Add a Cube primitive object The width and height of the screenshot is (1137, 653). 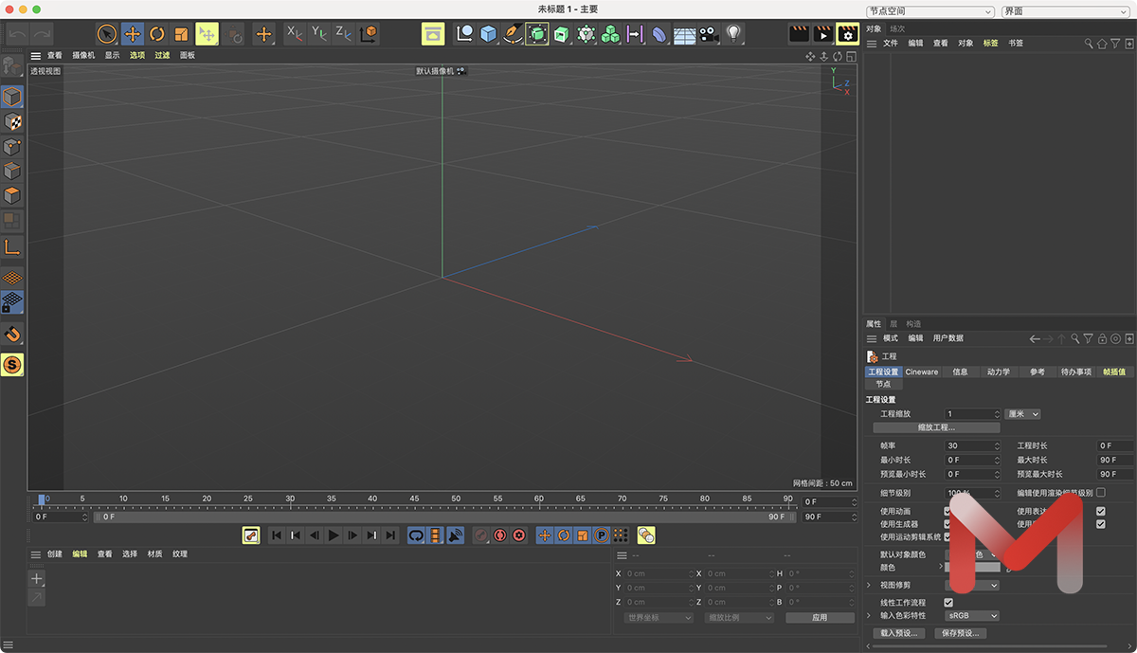[488, 34]
